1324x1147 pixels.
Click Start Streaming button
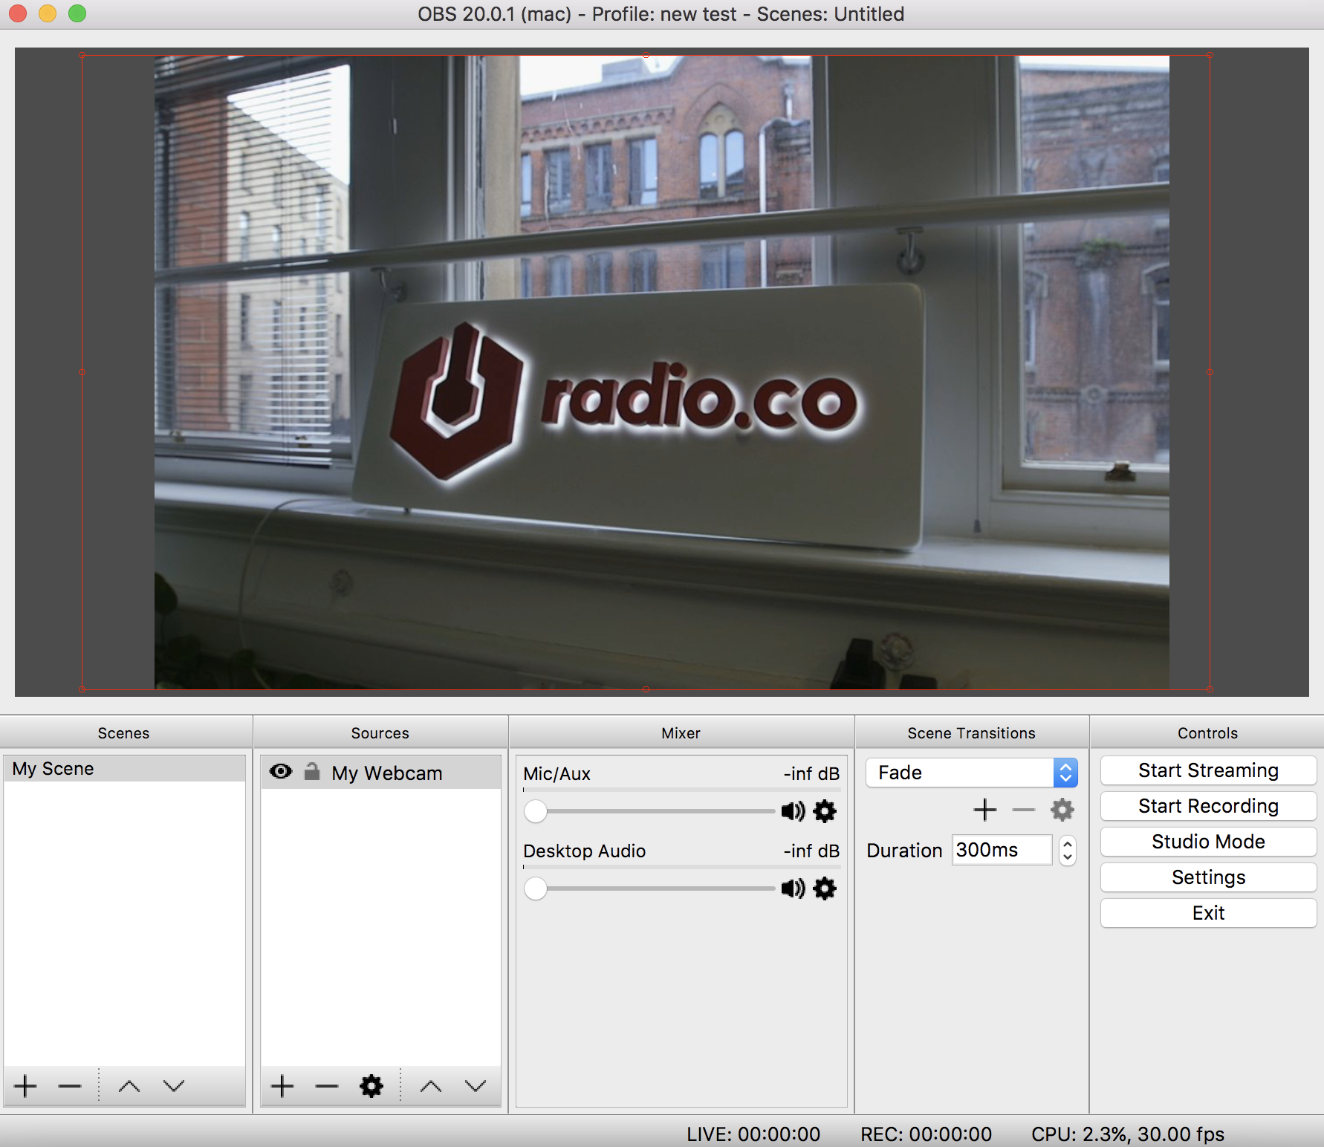[x=1208, y=770]
